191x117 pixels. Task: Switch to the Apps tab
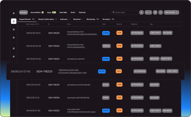tap(51, 12)
